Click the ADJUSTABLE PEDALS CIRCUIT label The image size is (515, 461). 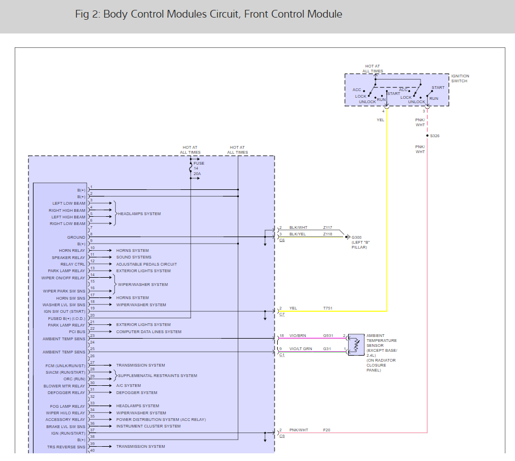[147, 265]
